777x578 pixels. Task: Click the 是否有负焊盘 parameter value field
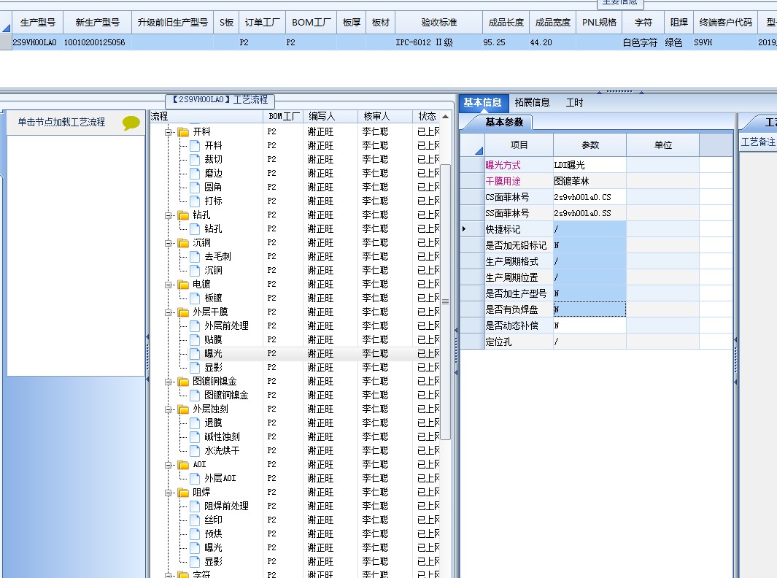589,309
